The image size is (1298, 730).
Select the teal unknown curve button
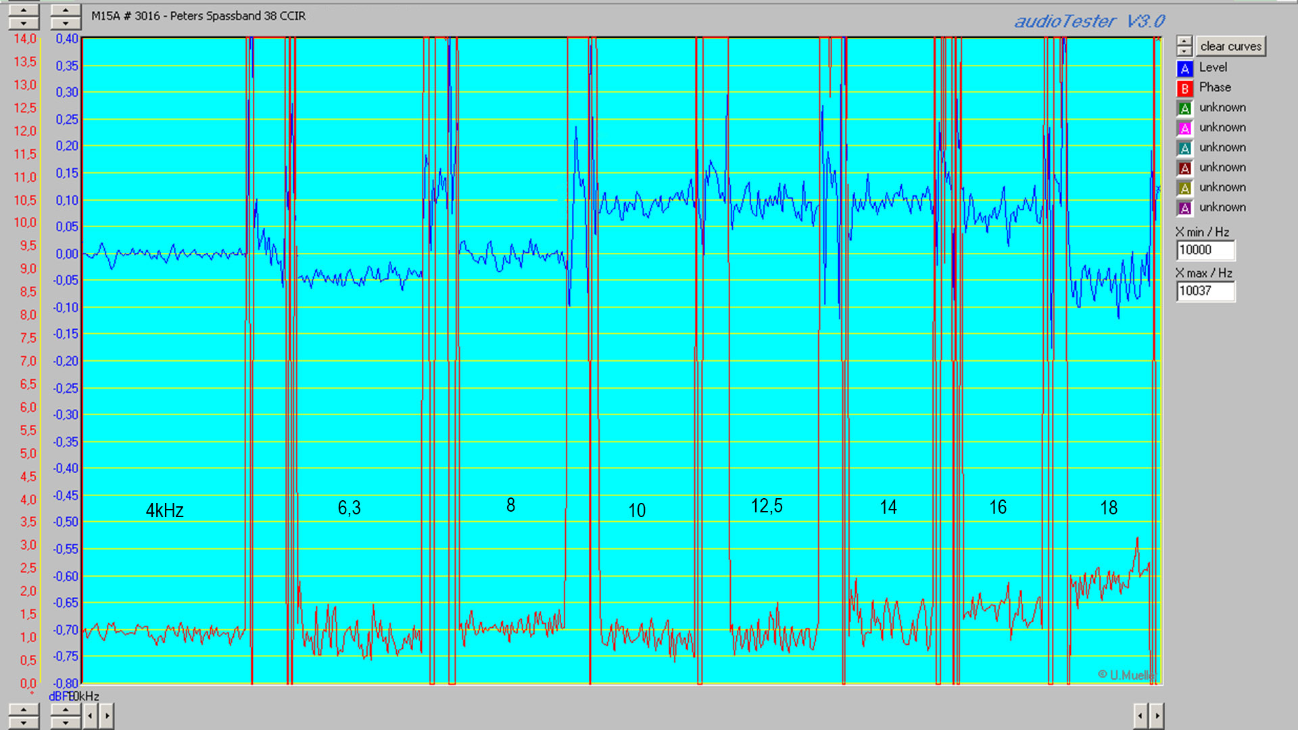click(1184, 148)
